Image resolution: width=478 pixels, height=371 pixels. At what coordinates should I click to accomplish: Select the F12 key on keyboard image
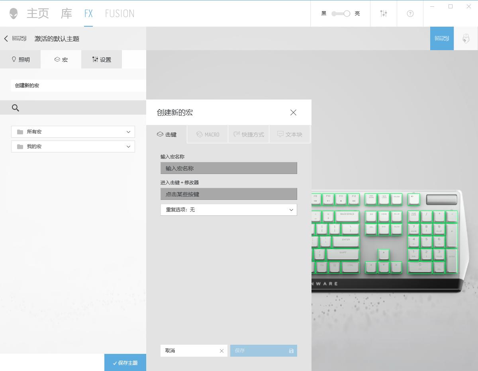pyautogui.click(x=353, y=199)
